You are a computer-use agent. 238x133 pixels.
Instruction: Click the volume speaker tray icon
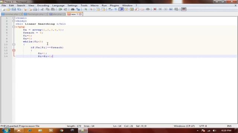214,130
